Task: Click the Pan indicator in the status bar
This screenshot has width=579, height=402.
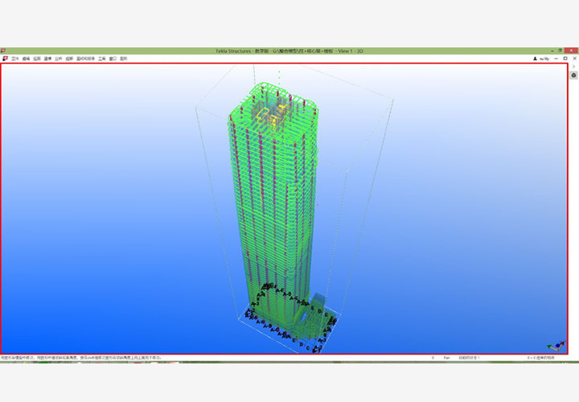Action: click(446, 357)
